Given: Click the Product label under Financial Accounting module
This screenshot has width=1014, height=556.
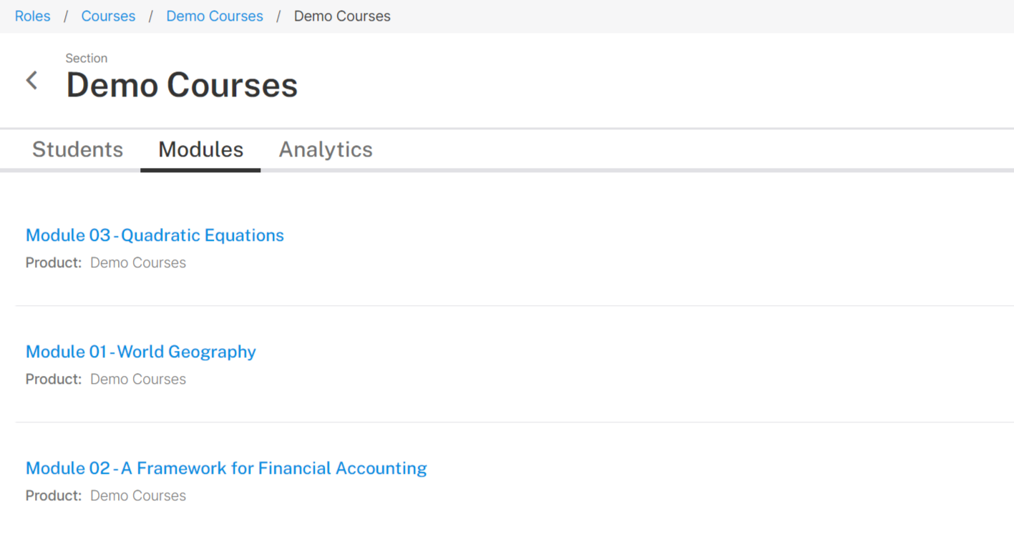Looking at the screenshot, I should [x=54, y=495].
